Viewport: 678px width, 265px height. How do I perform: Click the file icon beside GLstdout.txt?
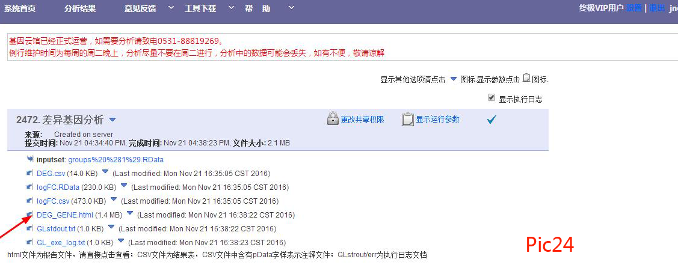pyautogui.click(x=29, y=228)
